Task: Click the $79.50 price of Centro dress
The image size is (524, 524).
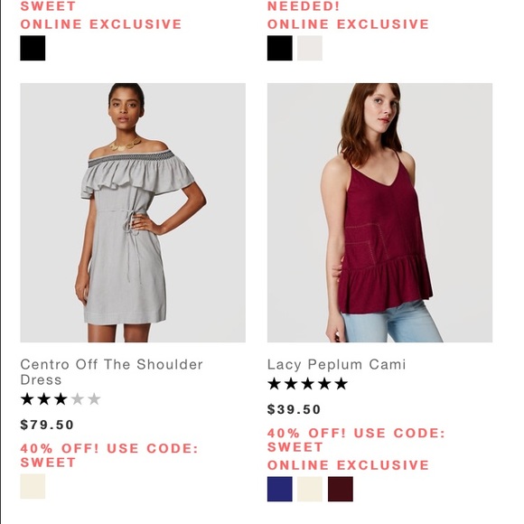Action: click(x=47, y=425)
